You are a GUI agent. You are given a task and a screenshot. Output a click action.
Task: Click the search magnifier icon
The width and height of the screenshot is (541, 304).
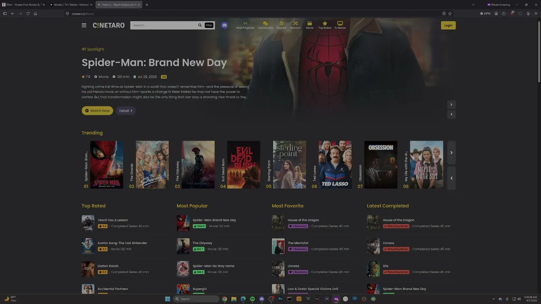pos(200,25)
